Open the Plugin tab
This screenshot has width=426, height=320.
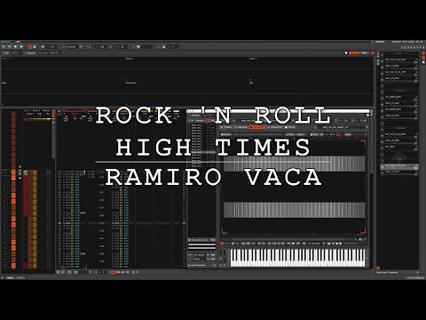click(x=43, y=53)
